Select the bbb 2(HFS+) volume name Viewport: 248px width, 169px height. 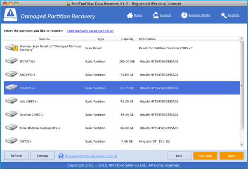point(28,102)
